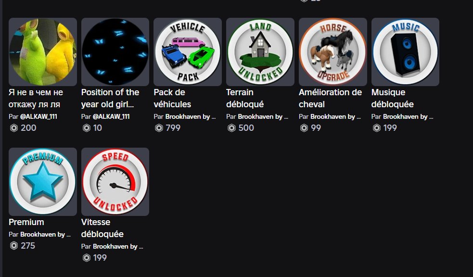Click the 'Vitesse débloquée' title link
Image resolution: width=473 pixels, height=277 pixels.
point(102,228)
